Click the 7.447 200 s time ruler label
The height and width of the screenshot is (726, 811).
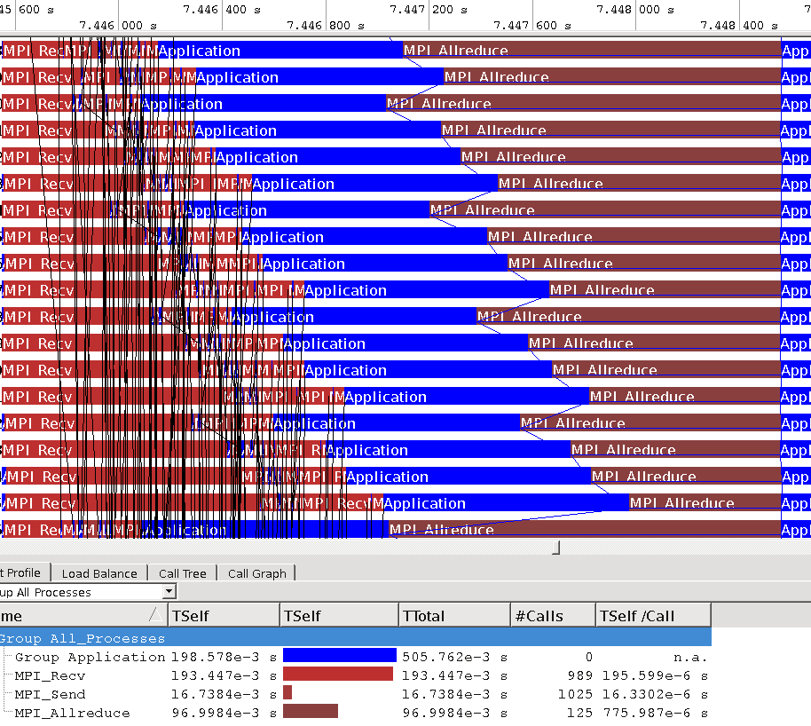429,9
